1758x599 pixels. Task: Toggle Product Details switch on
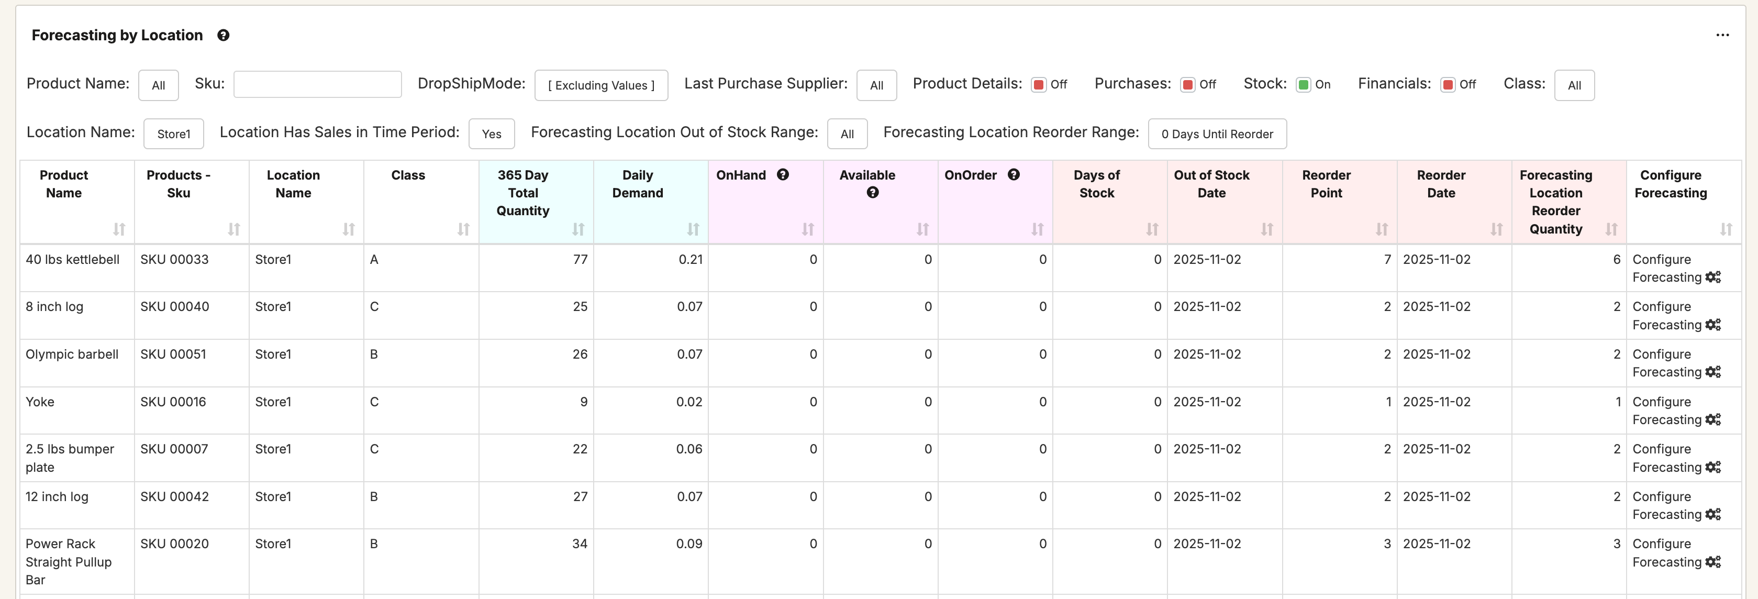pyautogui.click(x=1038, y=85)
